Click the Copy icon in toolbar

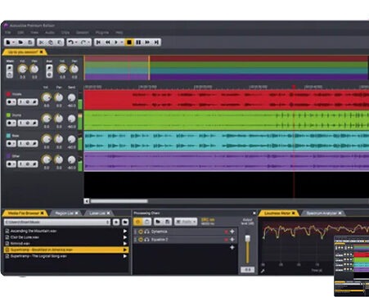51,43
